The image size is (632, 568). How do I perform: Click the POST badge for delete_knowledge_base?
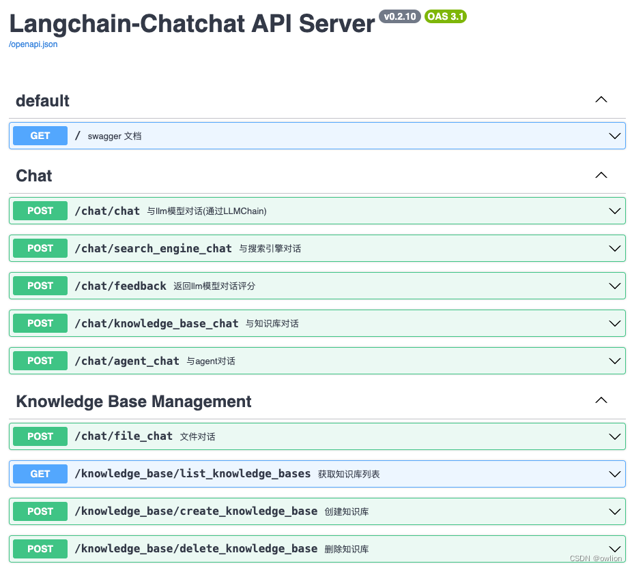tap(40, 549)
